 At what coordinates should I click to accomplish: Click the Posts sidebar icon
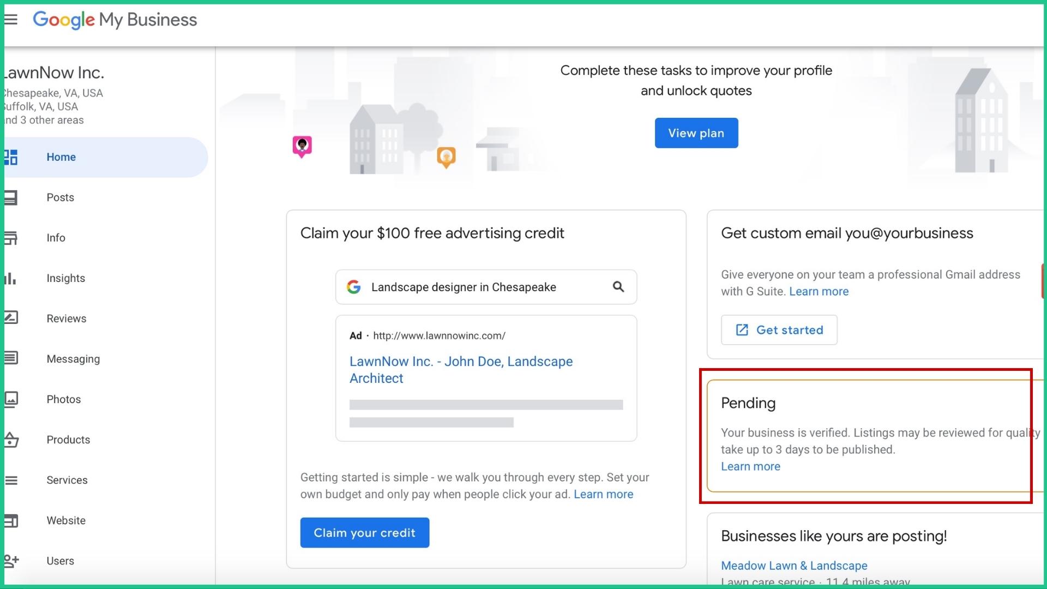[x=11, y=197]
